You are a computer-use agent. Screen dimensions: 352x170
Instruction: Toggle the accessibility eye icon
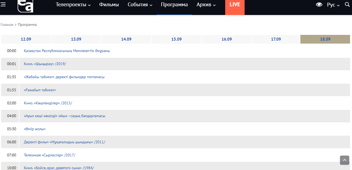coord(319,5)
